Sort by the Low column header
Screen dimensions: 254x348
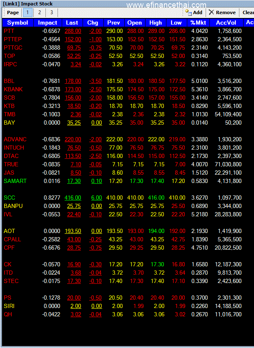click(x=176, y=23)
